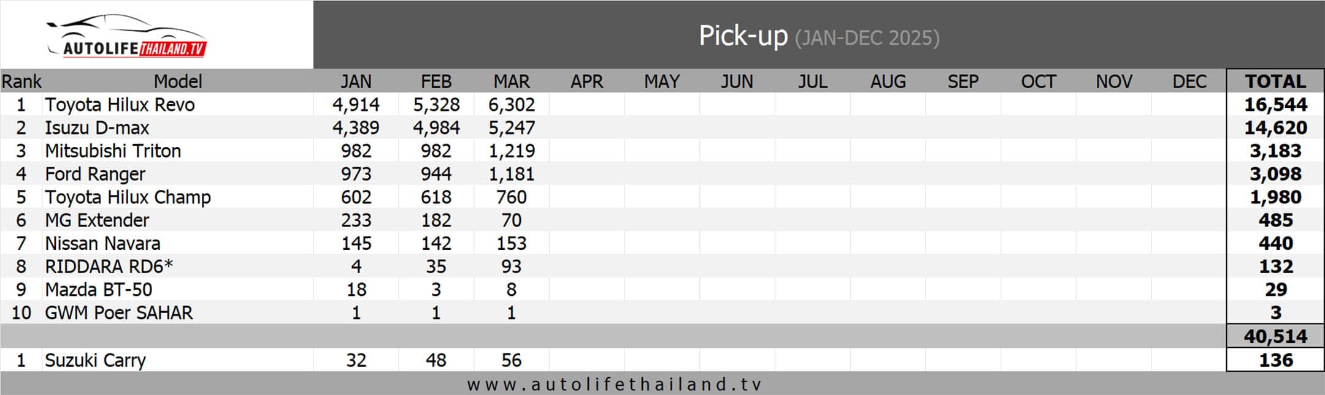Click Ford Ranger March sales 1,181

pos(511,174)
